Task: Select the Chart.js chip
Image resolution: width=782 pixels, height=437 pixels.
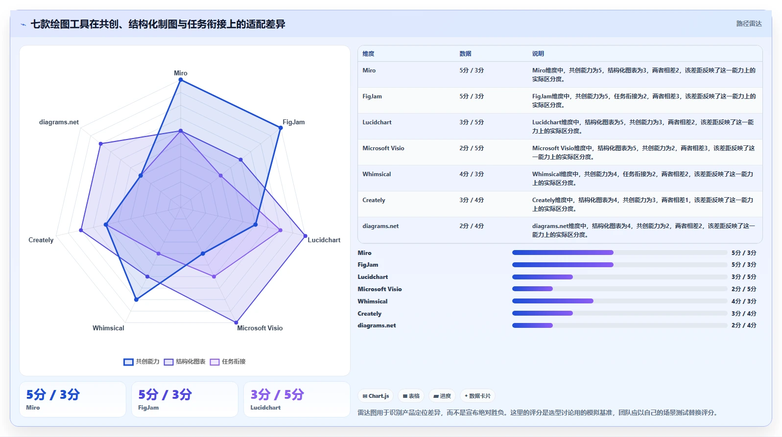Action: (x=376, y=396)
